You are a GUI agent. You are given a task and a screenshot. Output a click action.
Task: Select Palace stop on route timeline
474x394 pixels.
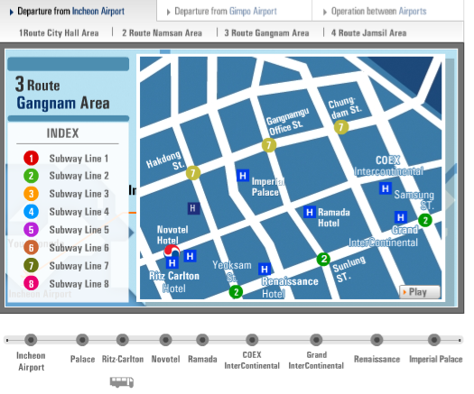[x=82, y=340]
